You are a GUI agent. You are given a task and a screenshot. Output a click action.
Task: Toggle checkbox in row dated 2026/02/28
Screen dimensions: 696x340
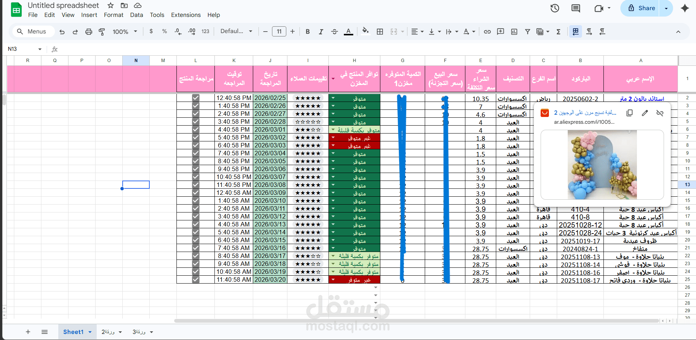coord(196,121)
